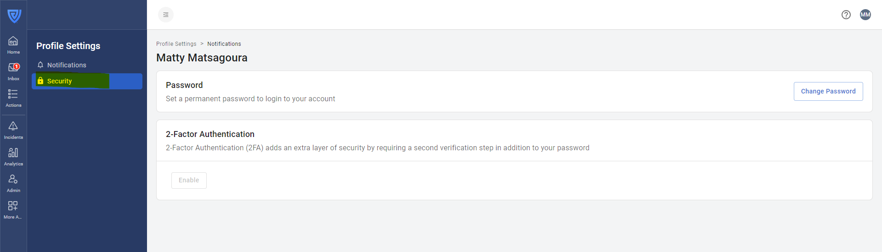Select the Security menu item

60,81
